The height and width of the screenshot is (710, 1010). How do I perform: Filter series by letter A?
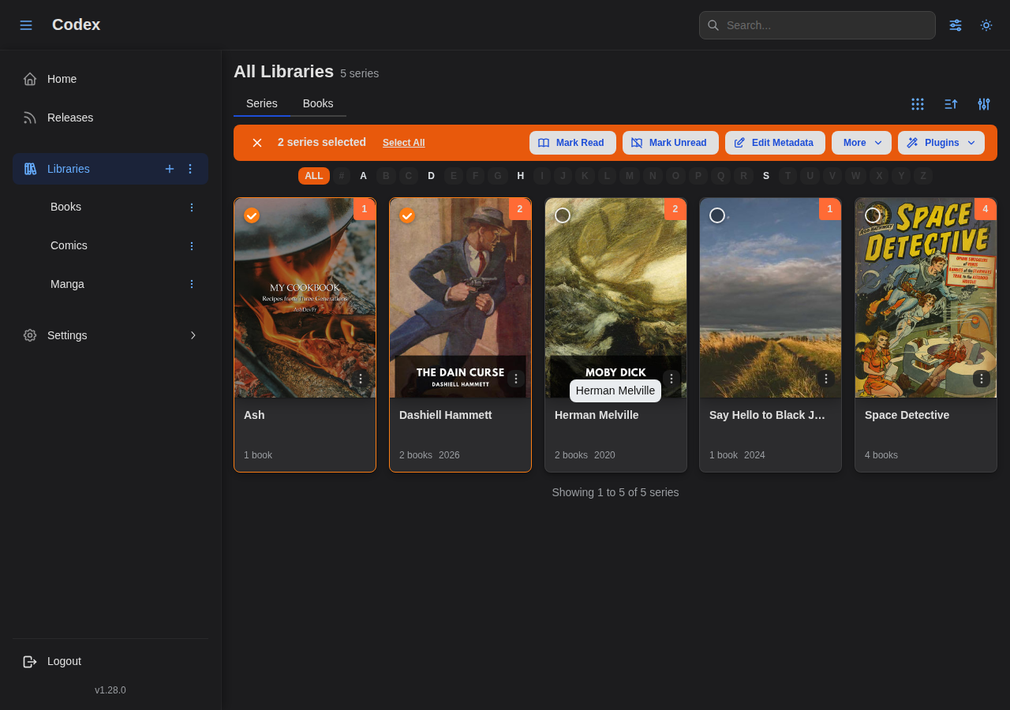coord(364,176)
